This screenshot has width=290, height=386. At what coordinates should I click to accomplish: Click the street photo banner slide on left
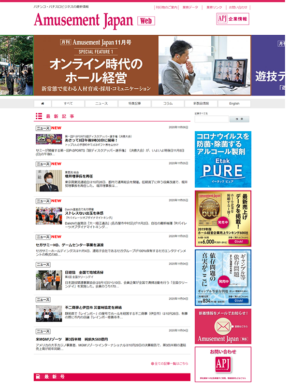(16, 66)
